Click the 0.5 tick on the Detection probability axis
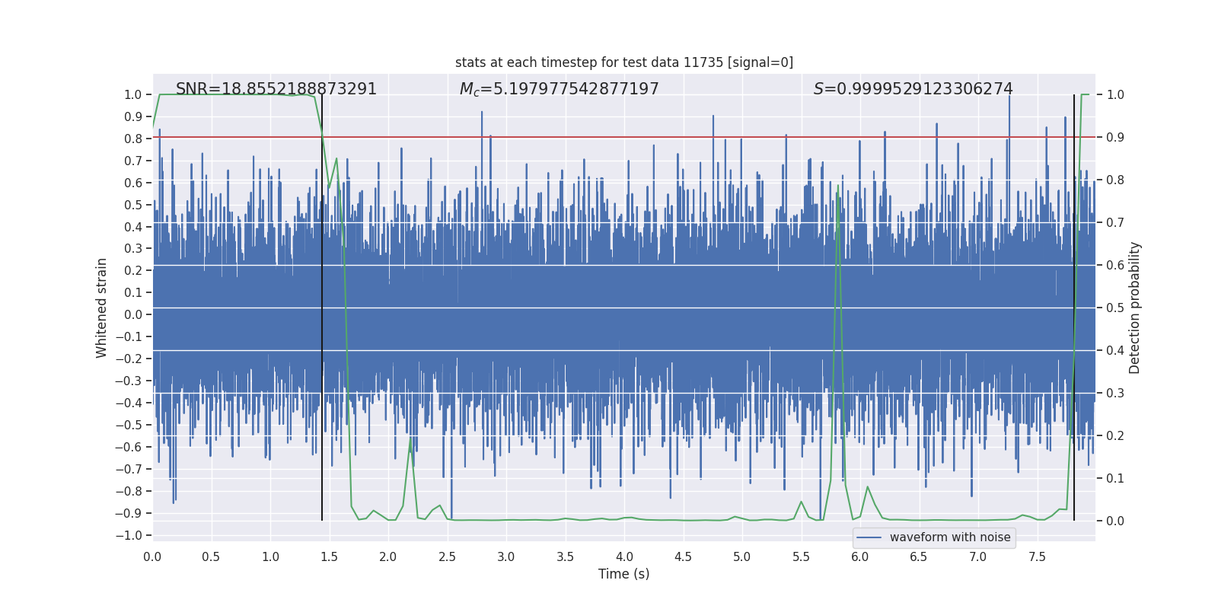This screenshot has width=1218, height=609. pos(1115,308)
